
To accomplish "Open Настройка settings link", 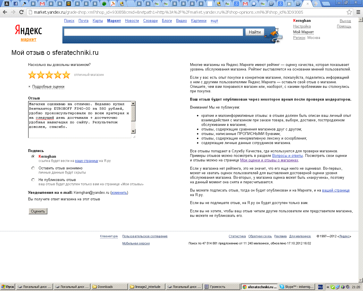I will (x=302, y=26).
